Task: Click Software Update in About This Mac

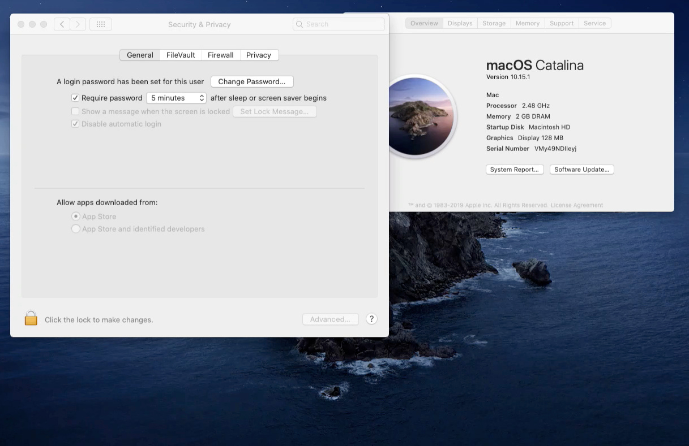Action: tap(582, 170)
